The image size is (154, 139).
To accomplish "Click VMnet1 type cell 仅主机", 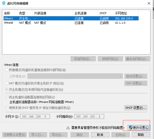I will (25, 18).
